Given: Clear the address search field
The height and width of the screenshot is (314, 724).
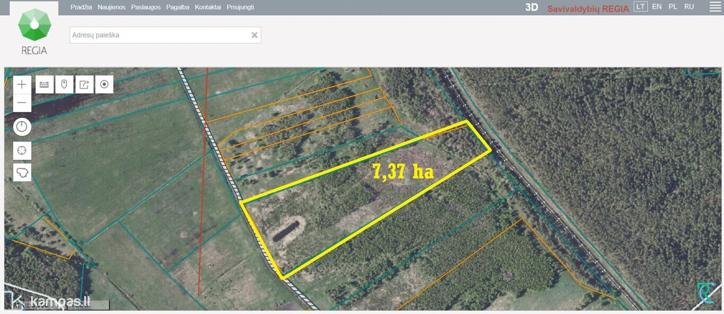Looking at the screenshot, I should [255, 35].
